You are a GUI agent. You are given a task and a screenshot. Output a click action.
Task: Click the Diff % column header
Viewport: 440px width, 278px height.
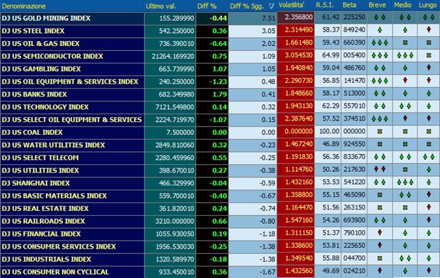pos(206,6)
